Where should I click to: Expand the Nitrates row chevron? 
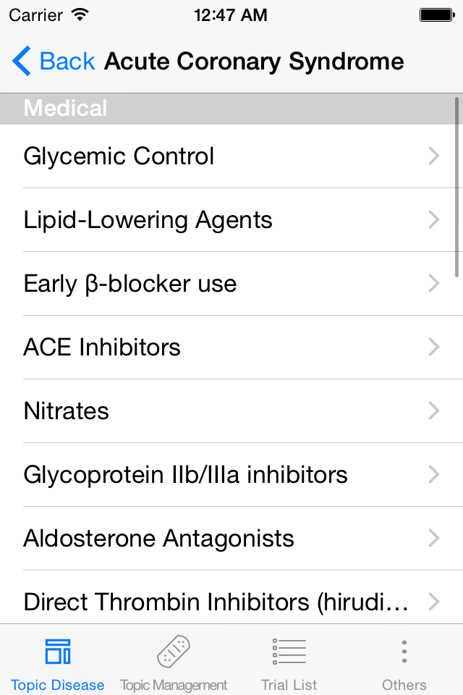tap(434, 411)
